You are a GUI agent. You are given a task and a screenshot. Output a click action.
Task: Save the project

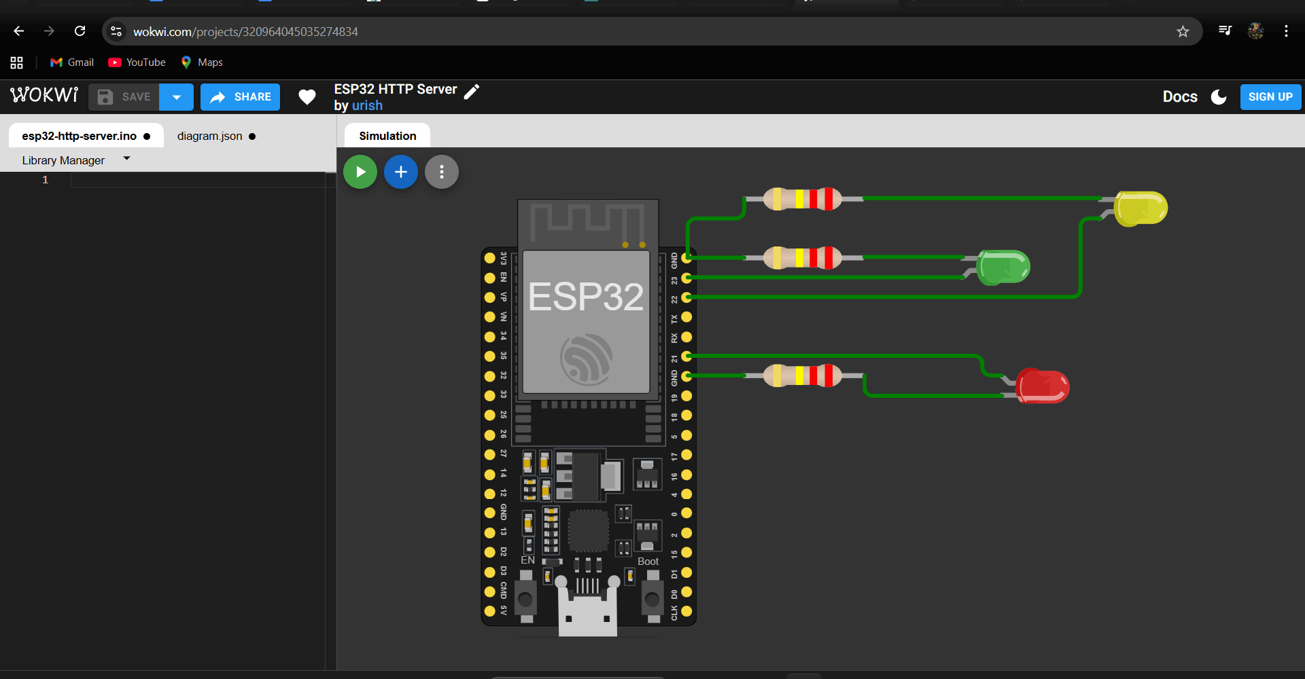click(x=124, y=97)
